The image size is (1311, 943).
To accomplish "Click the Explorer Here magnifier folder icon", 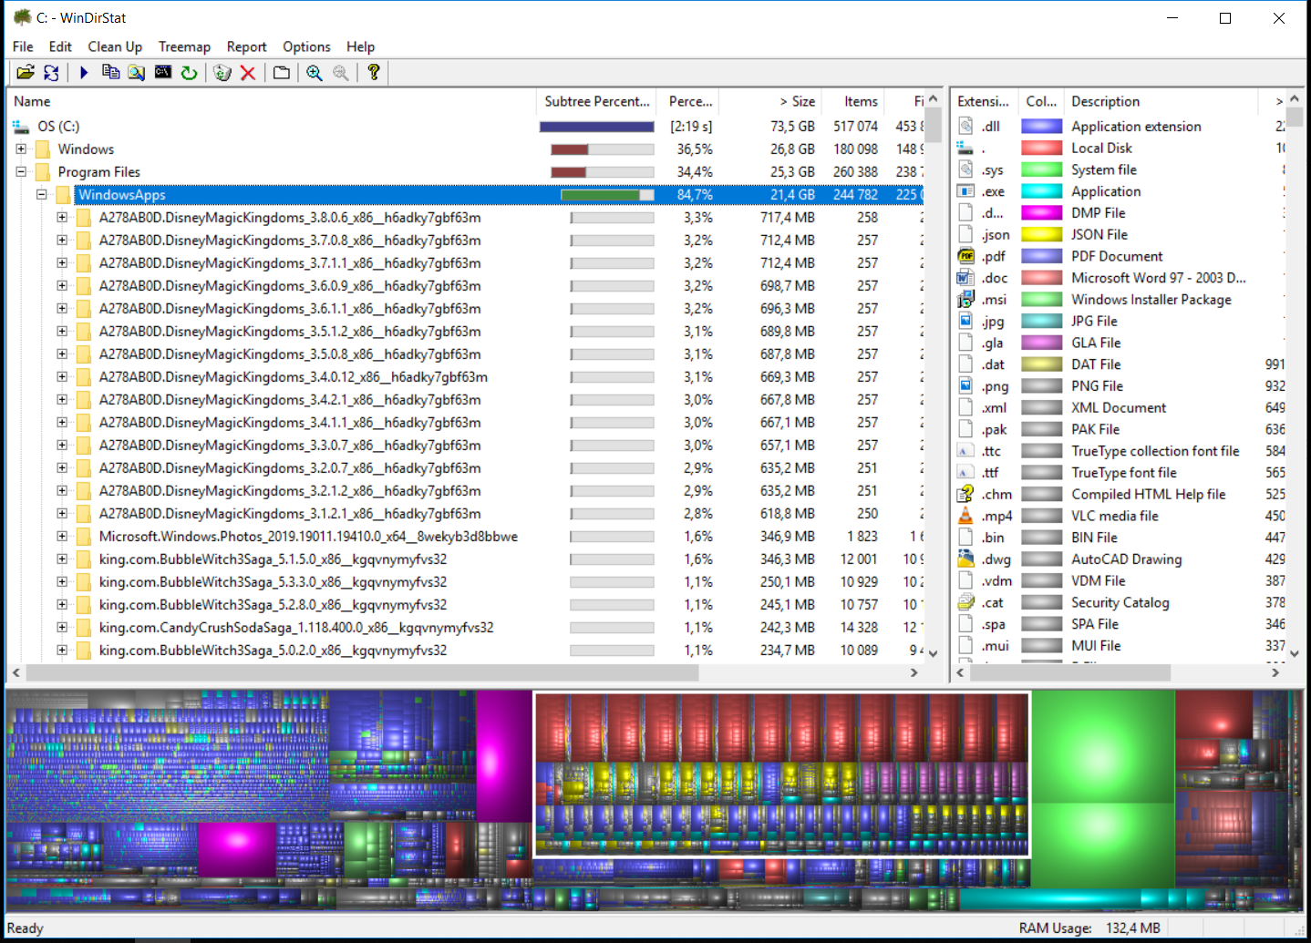I will [137, 72].
